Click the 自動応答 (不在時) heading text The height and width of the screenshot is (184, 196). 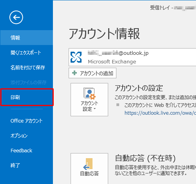coord(145,158)
